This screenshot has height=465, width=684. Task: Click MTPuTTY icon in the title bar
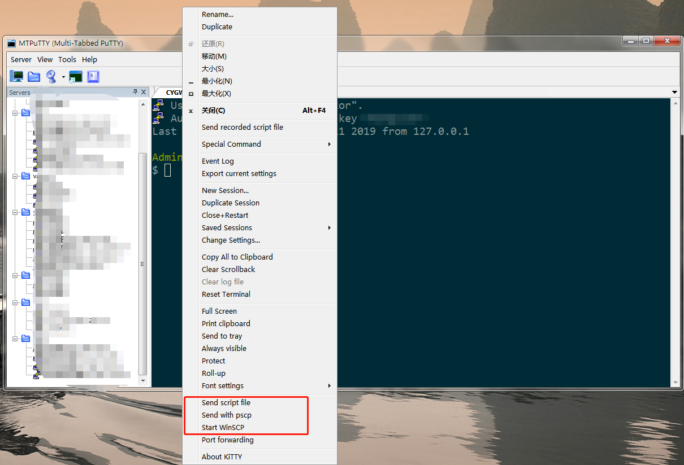pos(11,43)
